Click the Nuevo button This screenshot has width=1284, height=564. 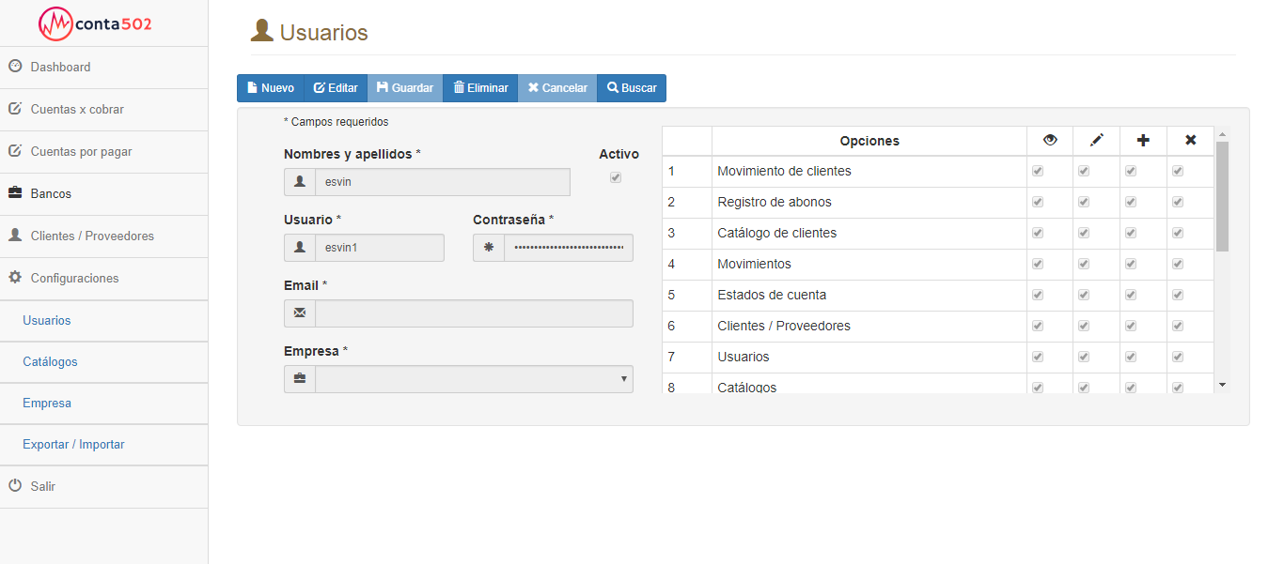pyautogui.click(x=270, y=88)
